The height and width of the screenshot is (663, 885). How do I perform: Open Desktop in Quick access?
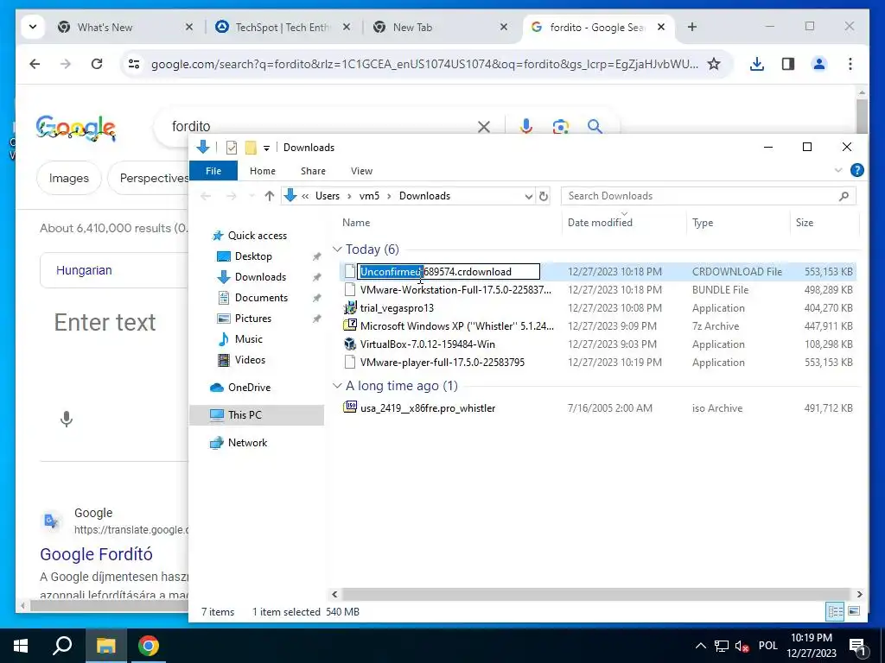click(253, 256)
